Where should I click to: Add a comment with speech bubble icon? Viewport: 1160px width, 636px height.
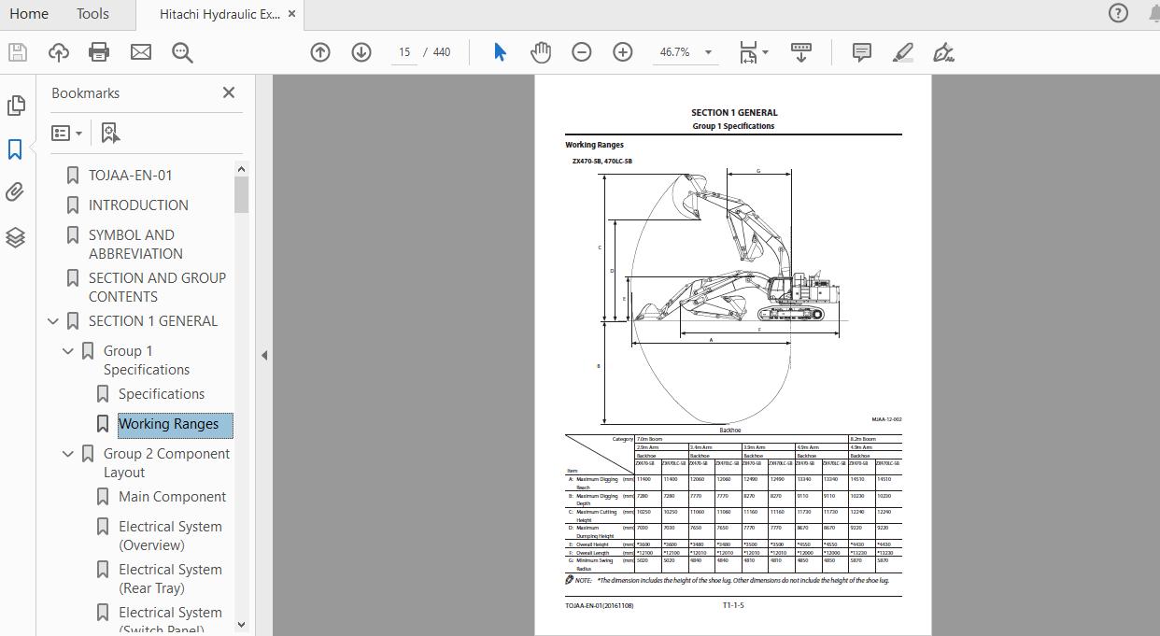[862, 52]
